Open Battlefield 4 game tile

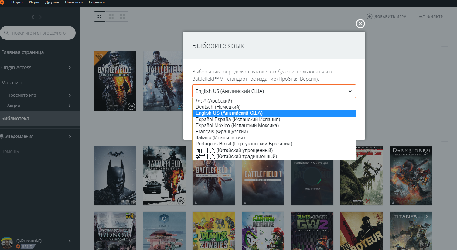pyautogui.click(x=163, y=81)
